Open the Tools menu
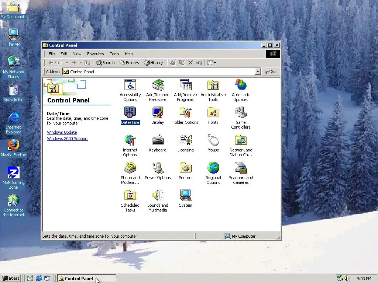 [114, 54]
